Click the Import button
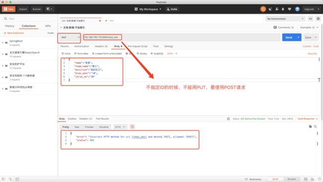Image resolution: width=323 pixels, height=182 pixels. click(23, 9)
